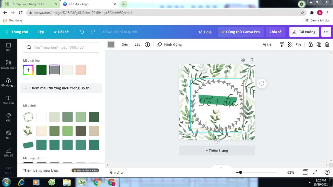The width and height of the screenshot is (333, 187).
Task: Open the Ghi chú notes panel
Action: (x=116, y=172)
